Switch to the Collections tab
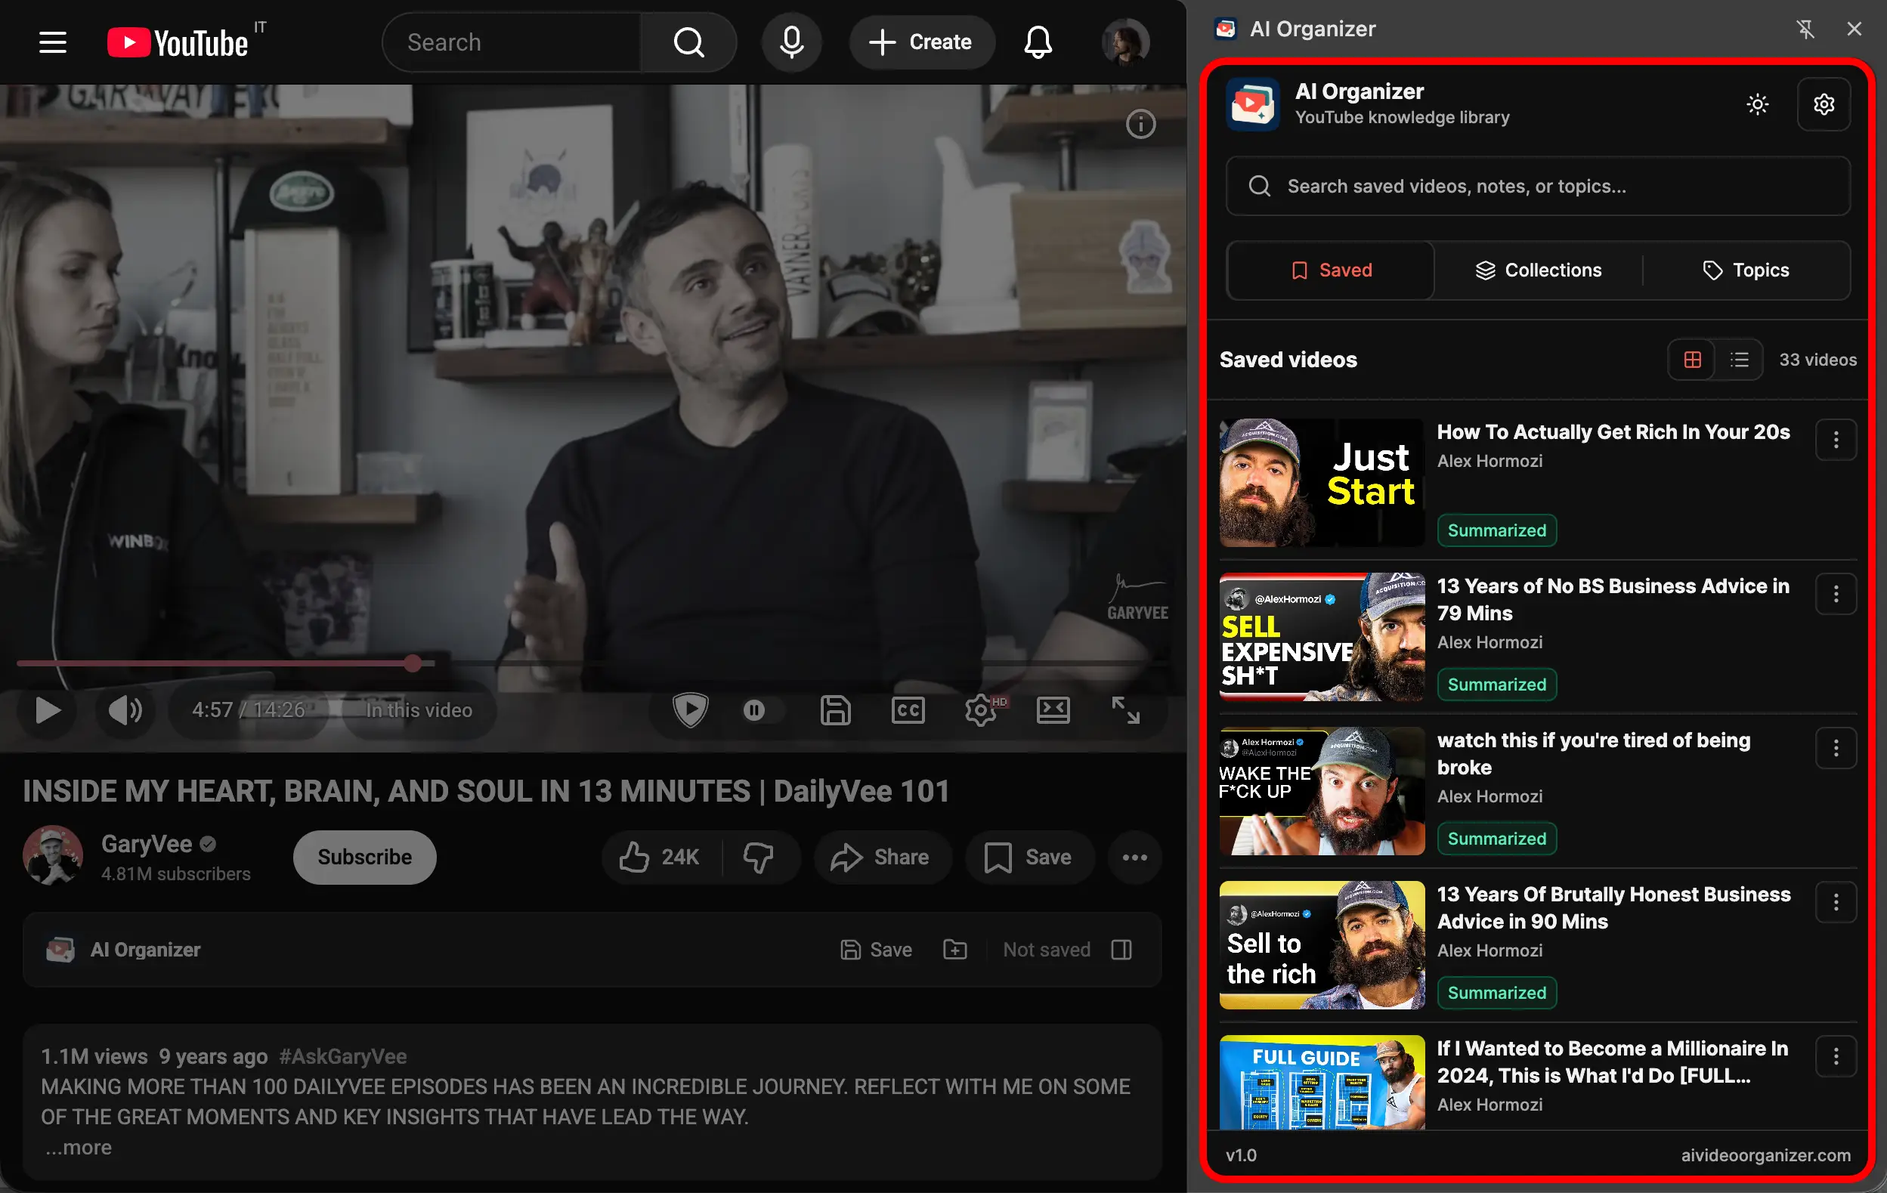The width and height of the screenshot is (1887, 1193). 1538,270
